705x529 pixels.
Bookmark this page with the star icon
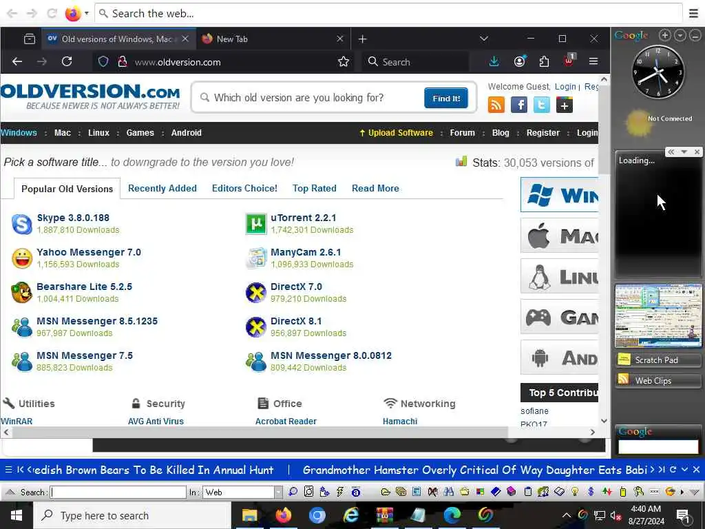(344, 61)
